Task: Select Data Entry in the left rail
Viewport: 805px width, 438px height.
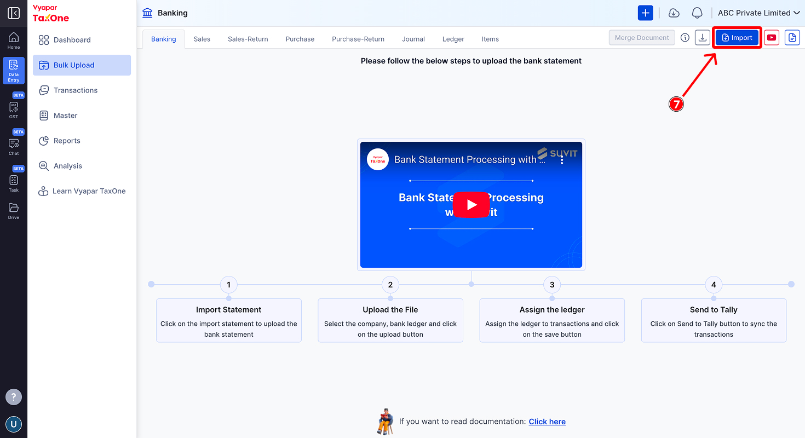Action: [14, 71]
